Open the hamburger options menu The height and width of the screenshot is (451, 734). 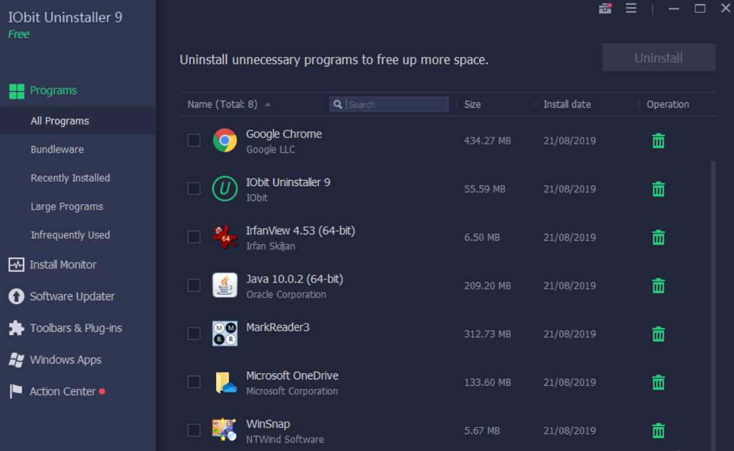pos(631,8)
